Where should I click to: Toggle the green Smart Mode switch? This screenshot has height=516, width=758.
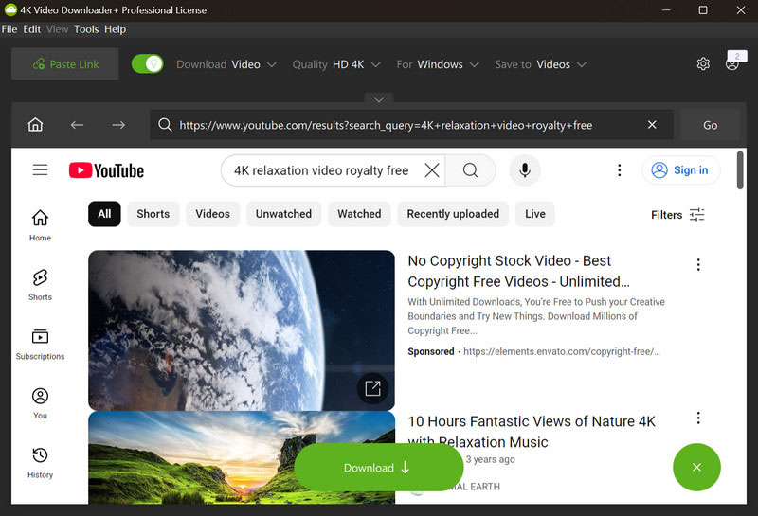point(148,63)
